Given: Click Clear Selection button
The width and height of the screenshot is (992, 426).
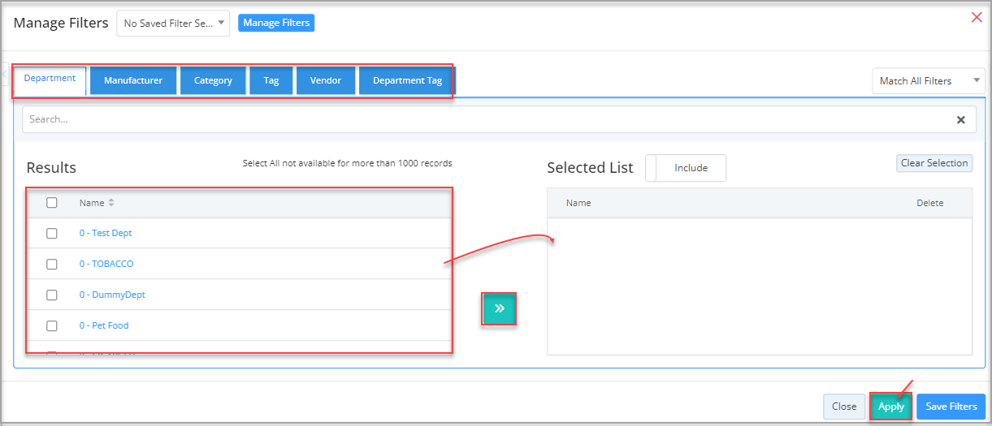Looking at the screenshot, I should (934, 163).
